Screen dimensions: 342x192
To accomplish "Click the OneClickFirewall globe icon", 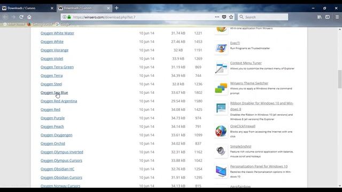I will pos(221,131).
